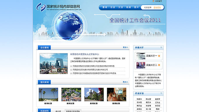Open the 直播大厅一 preview image
This screenshot has width=199, height=112.
tap(141, 56)
